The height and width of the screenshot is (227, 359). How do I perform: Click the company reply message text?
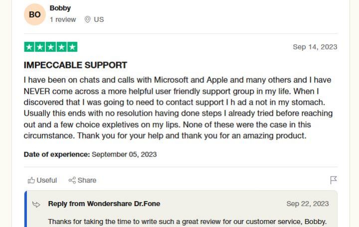click(x=187, y=222)
